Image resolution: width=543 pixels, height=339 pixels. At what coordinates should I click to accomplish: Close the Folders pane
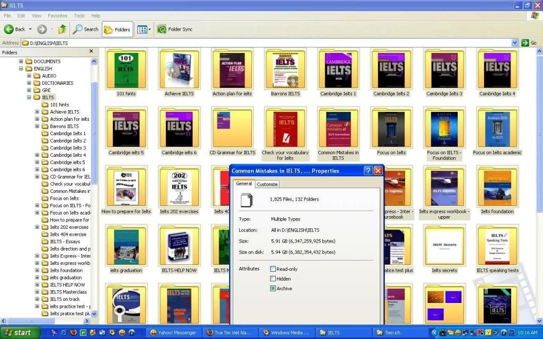(x=91, y=51)
